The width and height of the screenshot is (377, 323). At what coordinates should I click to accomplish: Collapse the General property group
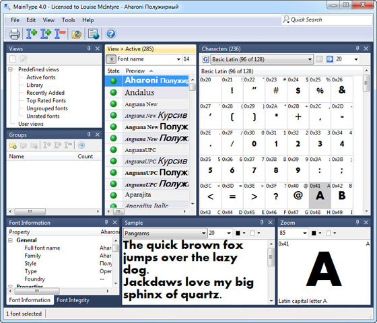coord(11,240)
